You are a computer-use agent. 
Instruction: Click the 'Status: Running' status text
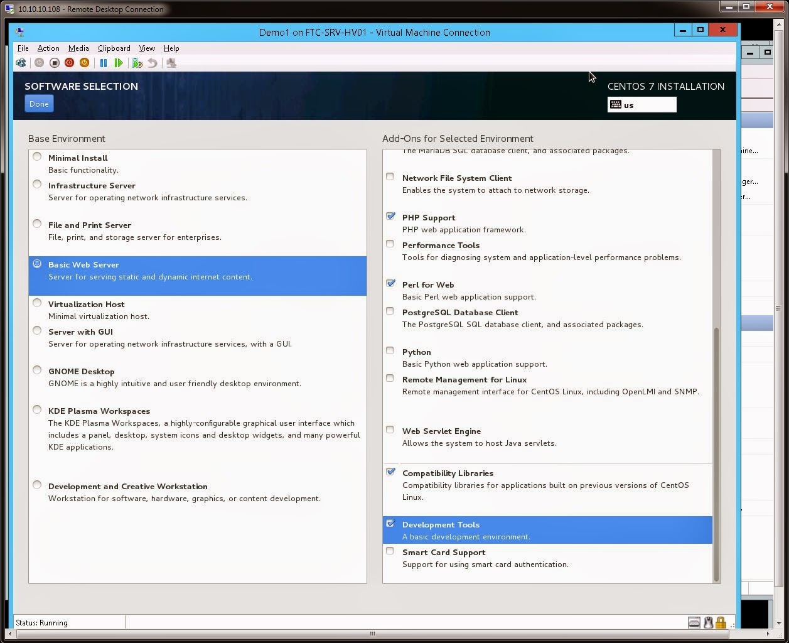[x=41, y=623]
